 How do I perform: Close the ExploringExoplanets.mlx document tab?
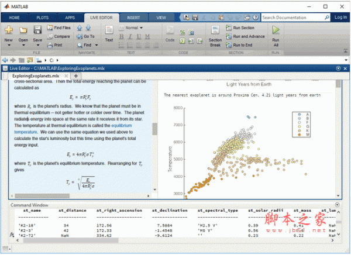tap(64, 76)
